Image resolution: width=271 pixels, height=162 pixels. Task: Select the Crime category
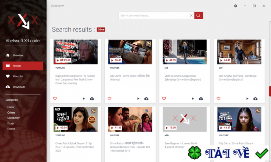[x=11, y=113]
